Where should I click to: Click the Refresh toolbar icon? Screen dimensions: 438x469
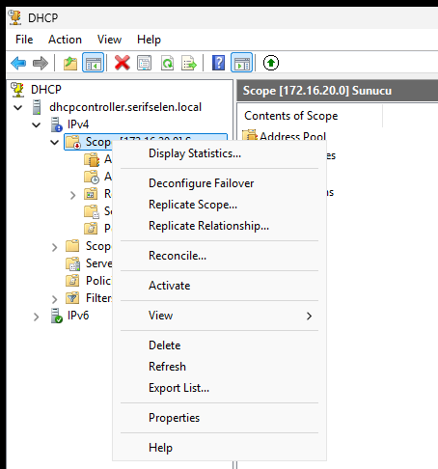[167, 63]
